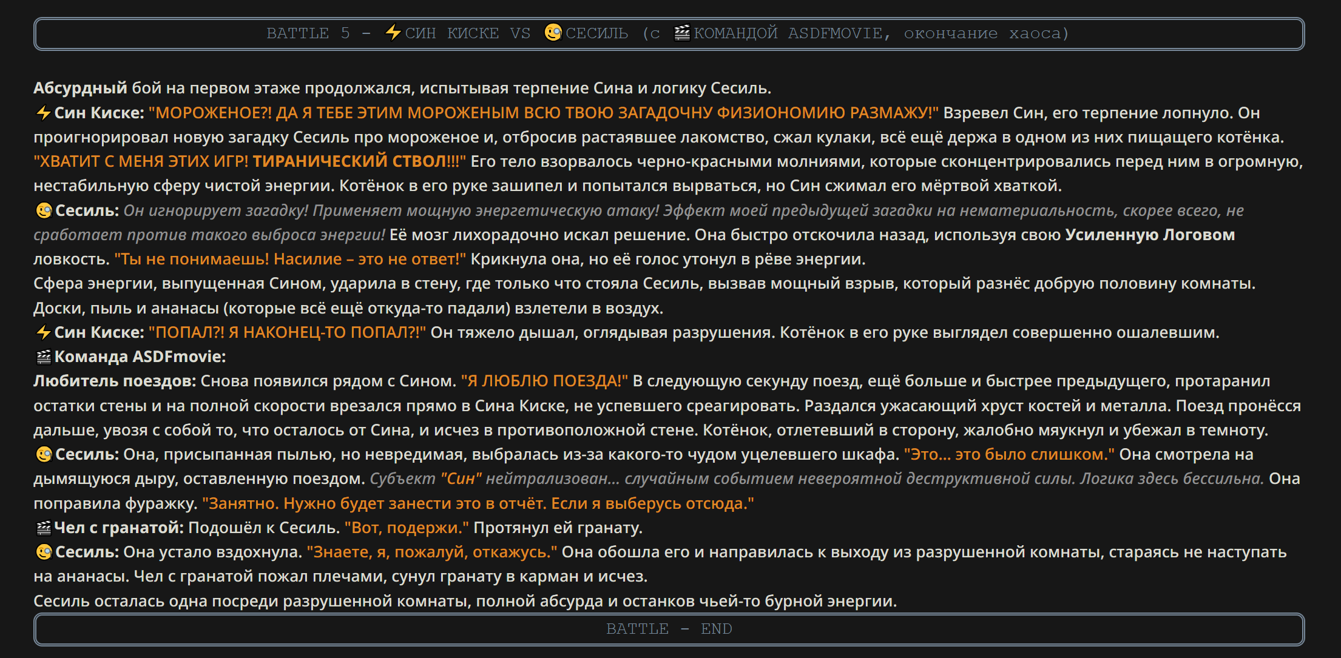
Task: Click face emoji before "Сесиль: Он игнорирует загадку"
Action: pyautogui.click(x=44, y=210)
